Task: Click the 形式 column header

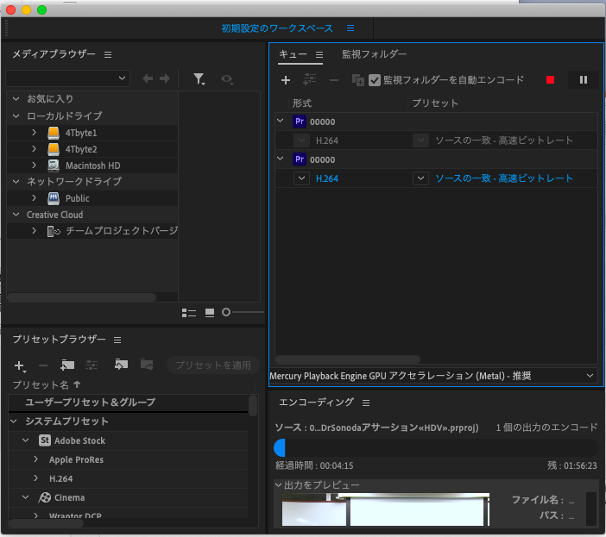Action: tap(302, 103)
